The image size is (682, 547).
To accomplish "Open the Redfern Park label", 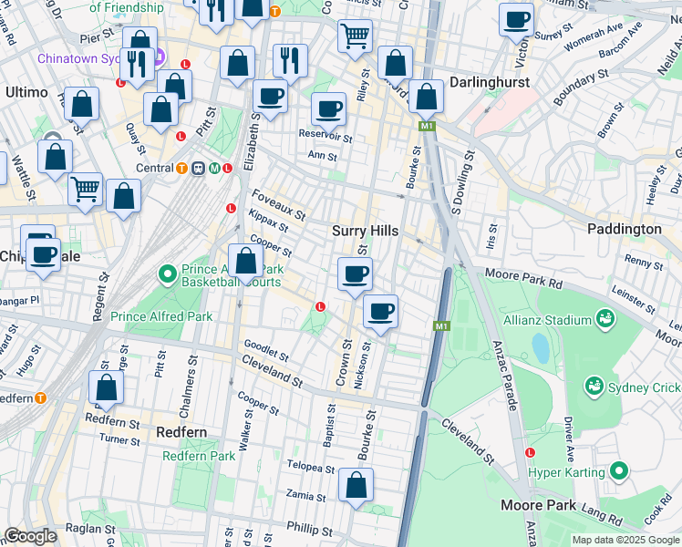I will click(x=199, y=456).
